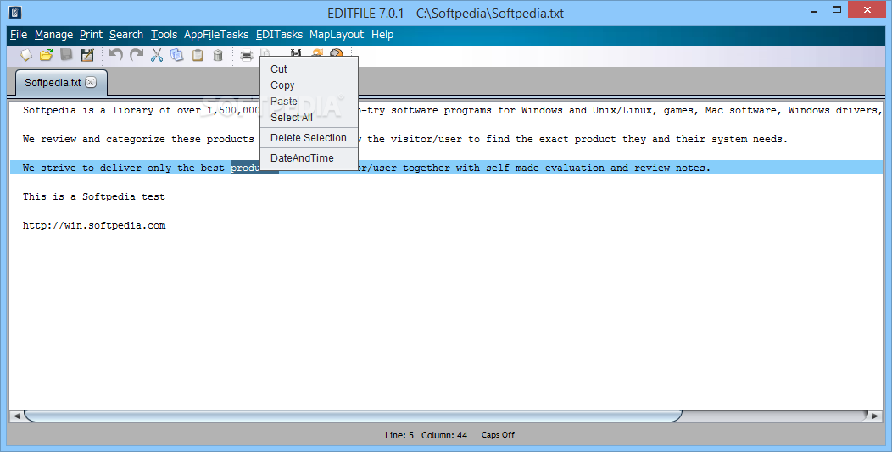Click the horizontal scrollbar thumb
Viewport: 892px width, 452px height.
tap(353, 416)
